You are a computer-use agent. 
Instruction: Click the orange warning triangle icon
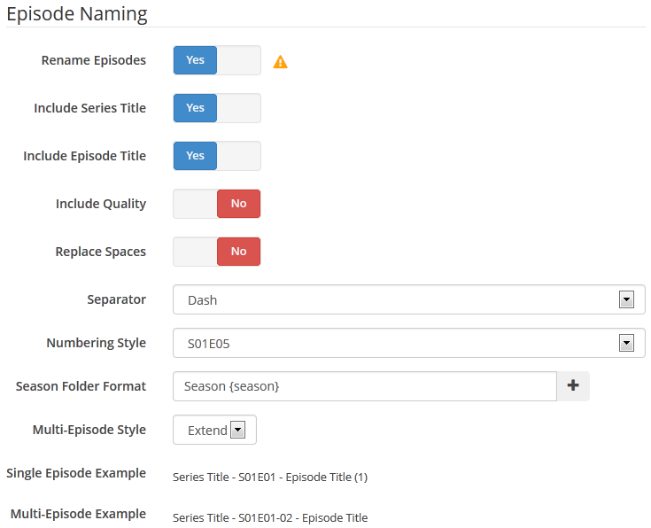(x=280, y=62)
